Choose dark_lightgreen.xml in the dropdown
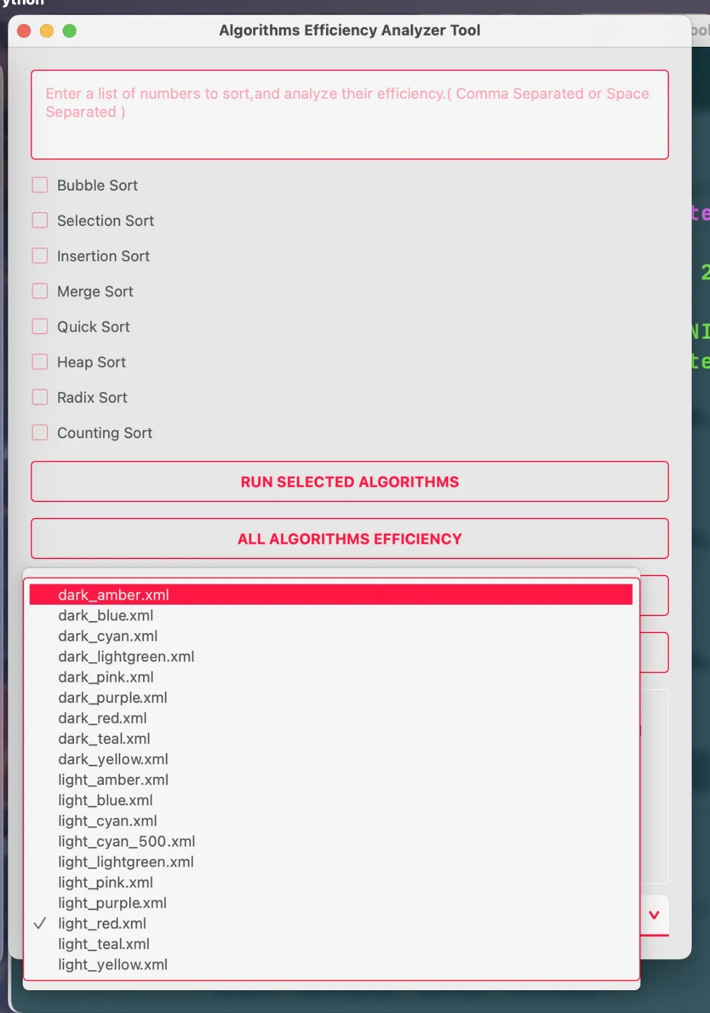710x1013 pixels. (331, 656)
